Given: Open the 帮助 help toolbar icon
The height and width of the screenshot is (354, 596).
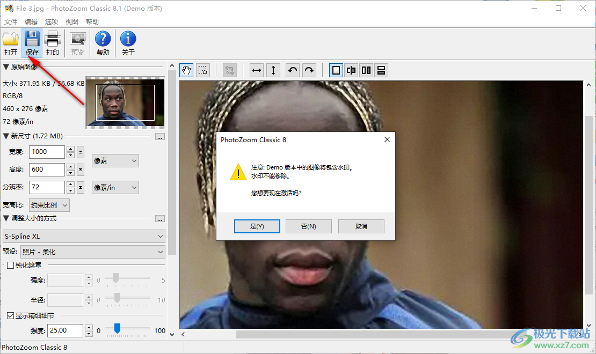Looking at the screenshot, I should point(103,43).
